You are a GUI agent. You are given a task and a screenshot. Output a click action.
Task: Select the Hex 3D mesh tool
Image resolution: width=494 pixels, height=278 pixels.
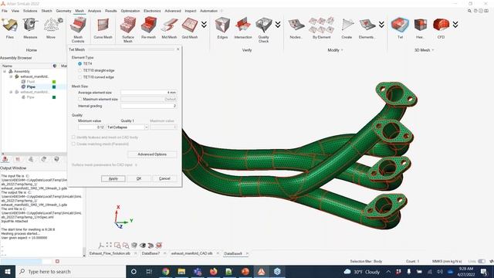point(420,28)
